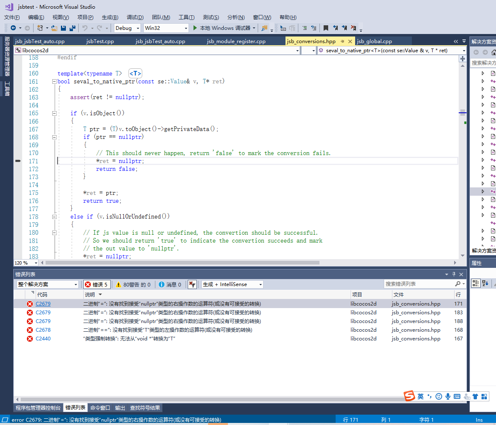Click the Solution Explorer search field

(x=483, y=63)
